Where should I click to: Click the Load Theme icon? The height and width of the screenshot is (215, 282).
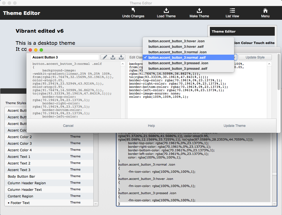[166, 11]
